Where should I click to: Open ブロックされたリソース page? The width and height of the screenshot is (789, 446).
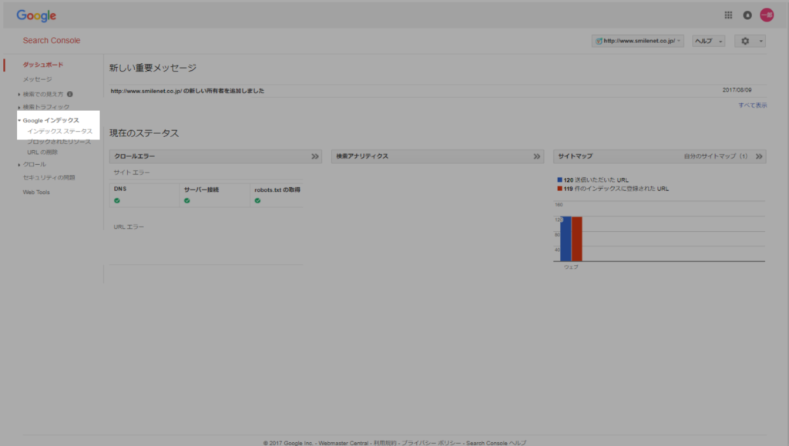point(59,142)
